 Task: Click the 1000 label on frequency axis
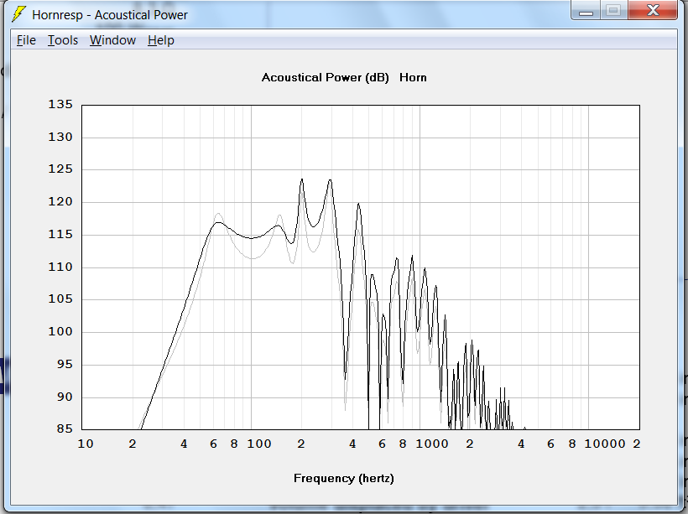click(x=432, y=444)
